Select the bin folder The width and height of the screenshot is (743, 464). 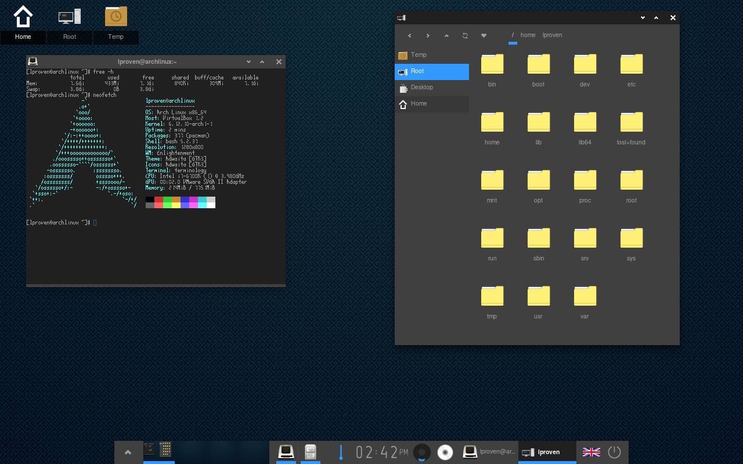point(492,70)
